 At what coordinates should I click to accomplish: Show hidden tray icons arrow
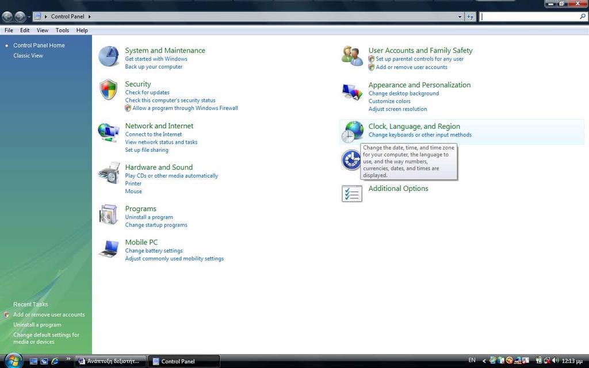484,361
